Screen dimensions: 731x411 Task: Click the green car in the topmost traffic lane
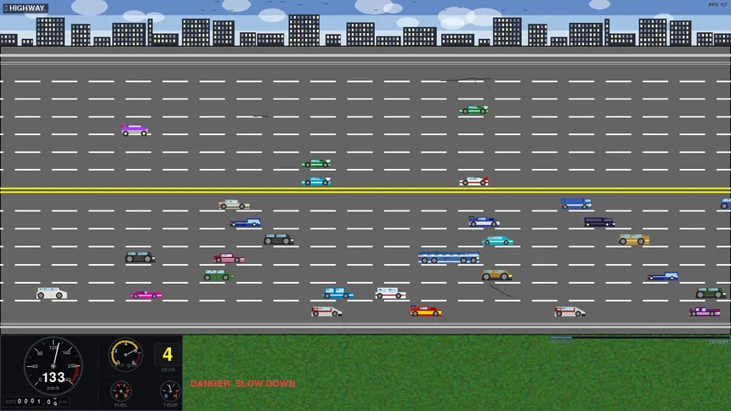(x=473, y=110)
